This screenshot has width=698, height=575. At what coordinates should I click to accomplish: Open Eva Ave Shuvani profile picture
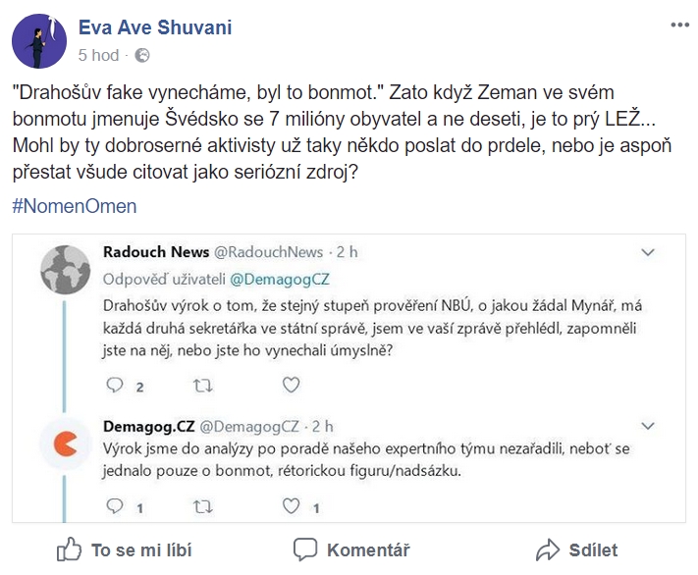(x=39, y=41)
